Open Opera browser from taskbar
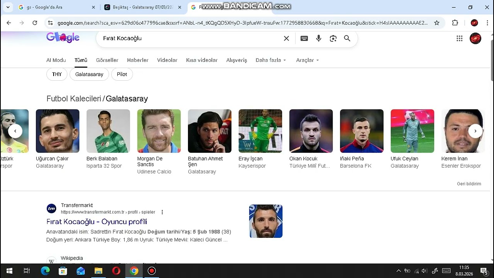The height and width of the screenshot is (278, 494). pos(116,271)
